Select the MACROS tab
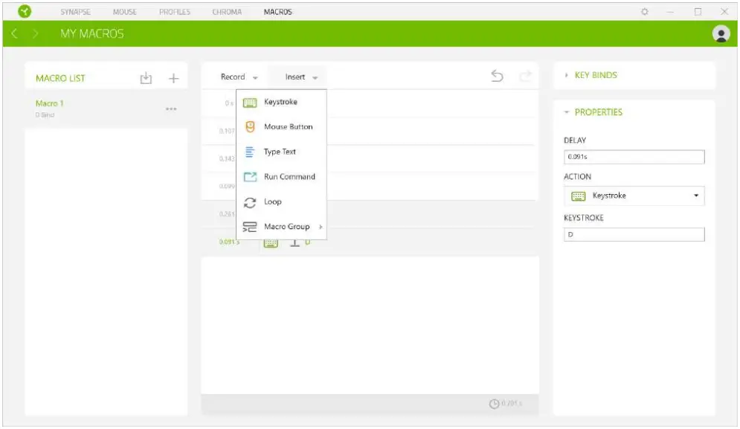The width and height of the screenshot is (740, 429). pyautogui.click(x=278, y=12)
